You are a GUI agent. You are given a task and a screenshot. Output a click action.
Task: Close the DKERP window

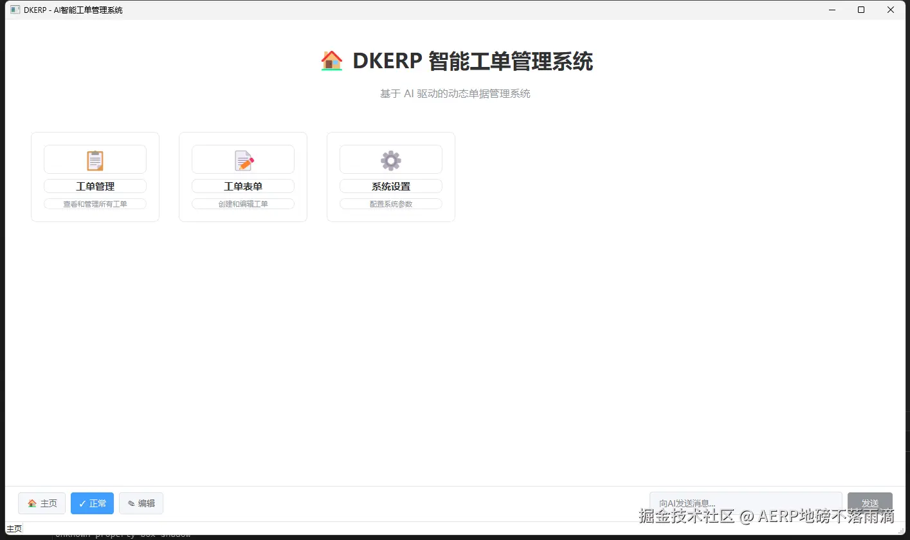[891, 10]
